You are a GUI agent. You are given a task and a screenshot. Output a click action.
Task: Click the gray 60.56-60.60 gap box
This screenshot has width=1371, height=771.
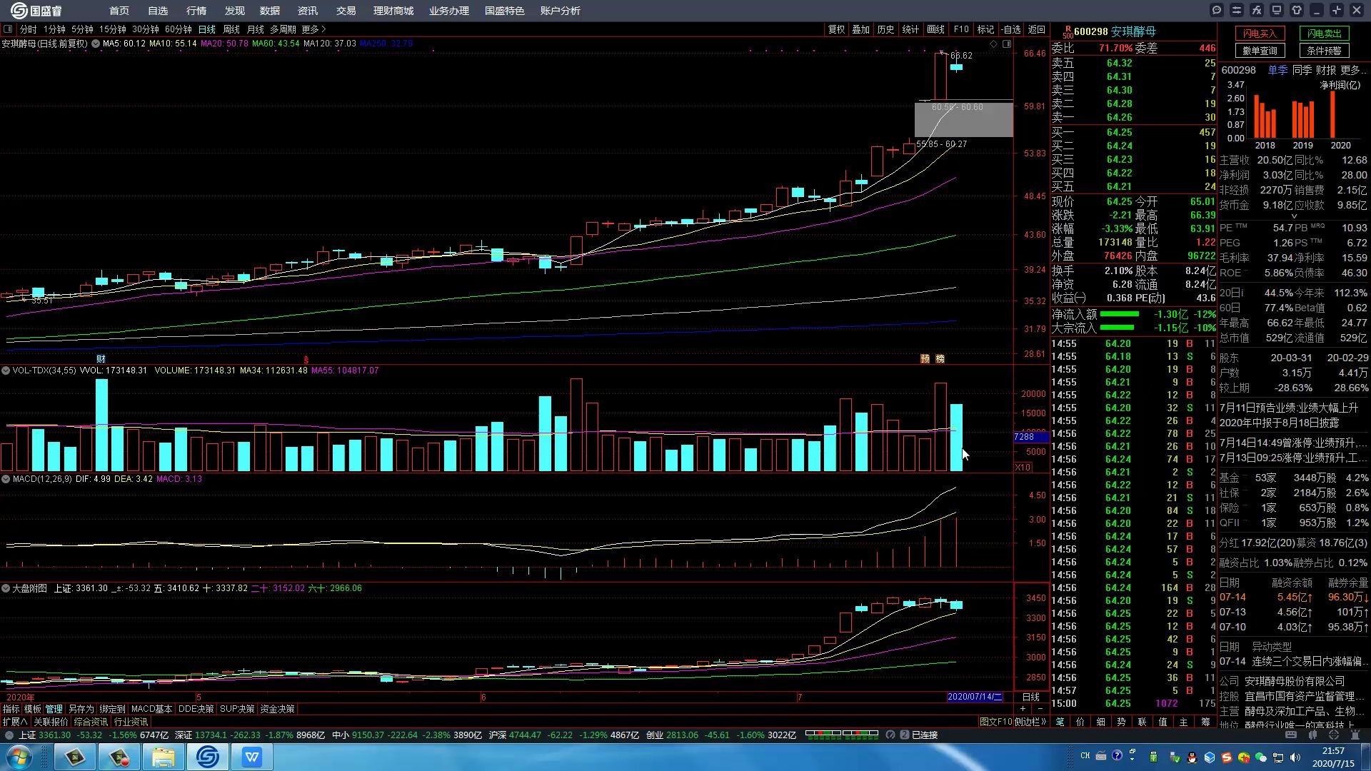(x=963, y=119)
